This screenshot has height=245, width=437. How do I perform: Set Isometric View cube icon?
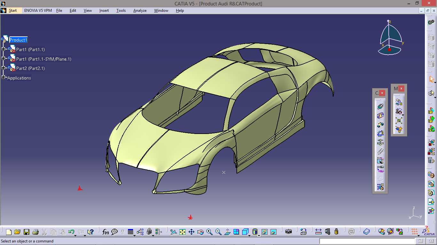[x=245, y=232]
